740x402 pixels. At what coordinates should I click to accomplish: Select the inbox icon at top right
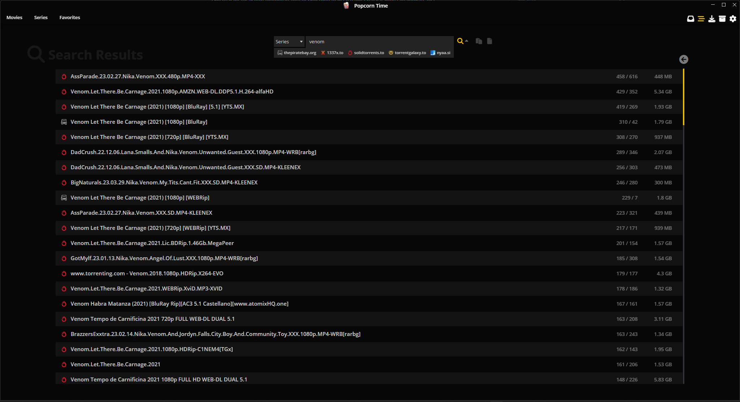[x=690, y=18]
